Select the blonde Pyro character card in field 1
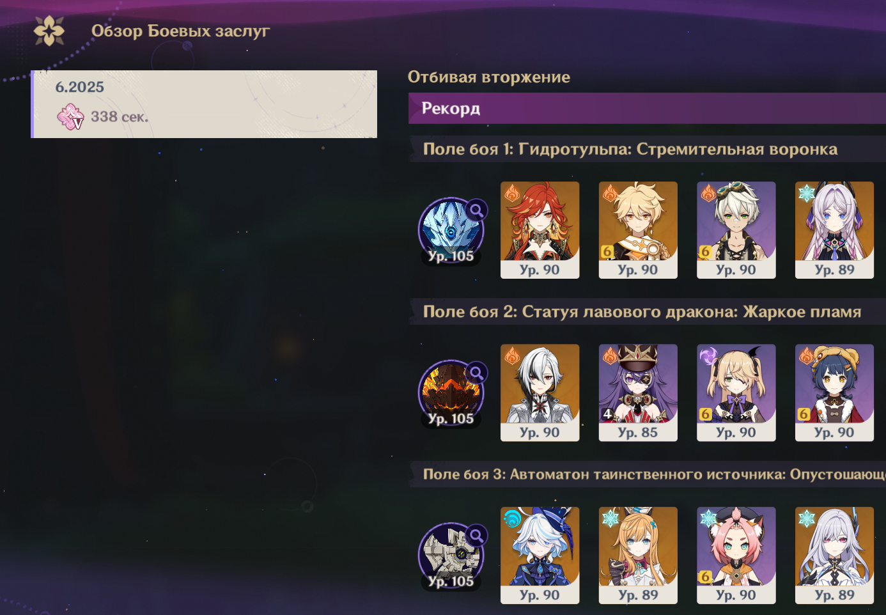This screenshot has height=615, width=886. 638,230
